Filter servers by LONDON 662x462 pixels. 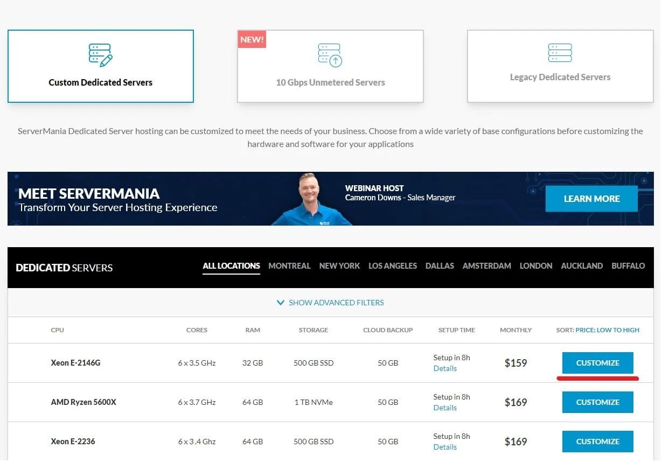[536, 266]
